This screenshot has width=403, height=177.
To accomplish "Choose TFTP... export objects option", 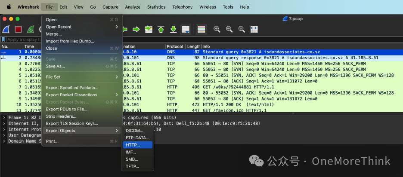I will click(137, 167).
